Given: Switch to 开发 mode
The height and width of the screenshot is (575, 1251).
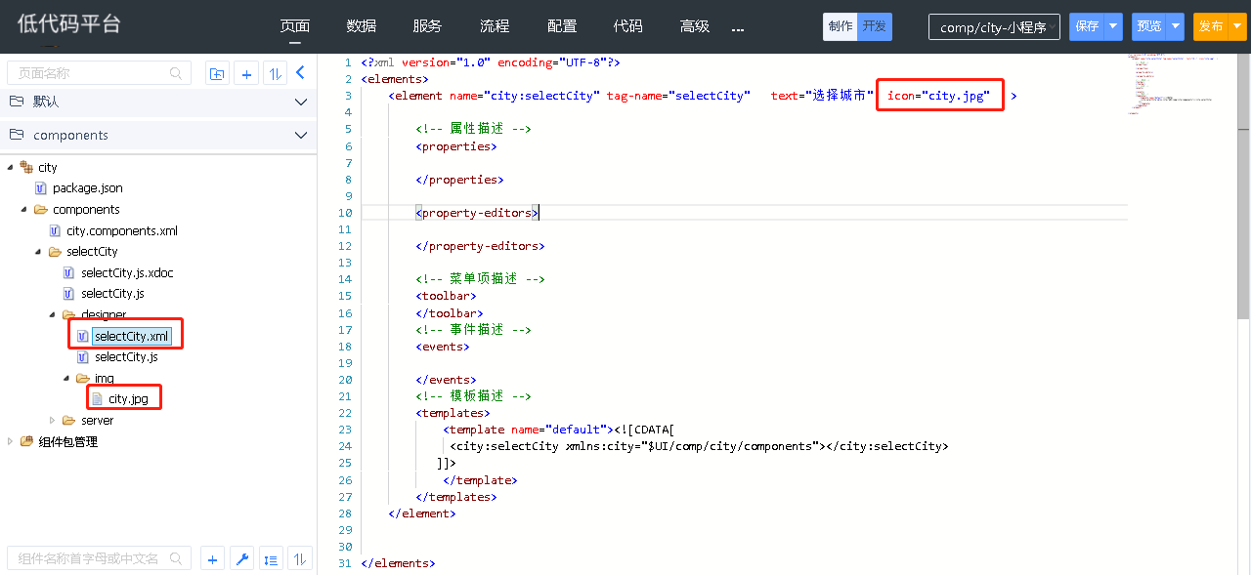Looking at the screenshot, I should (874, 27).
